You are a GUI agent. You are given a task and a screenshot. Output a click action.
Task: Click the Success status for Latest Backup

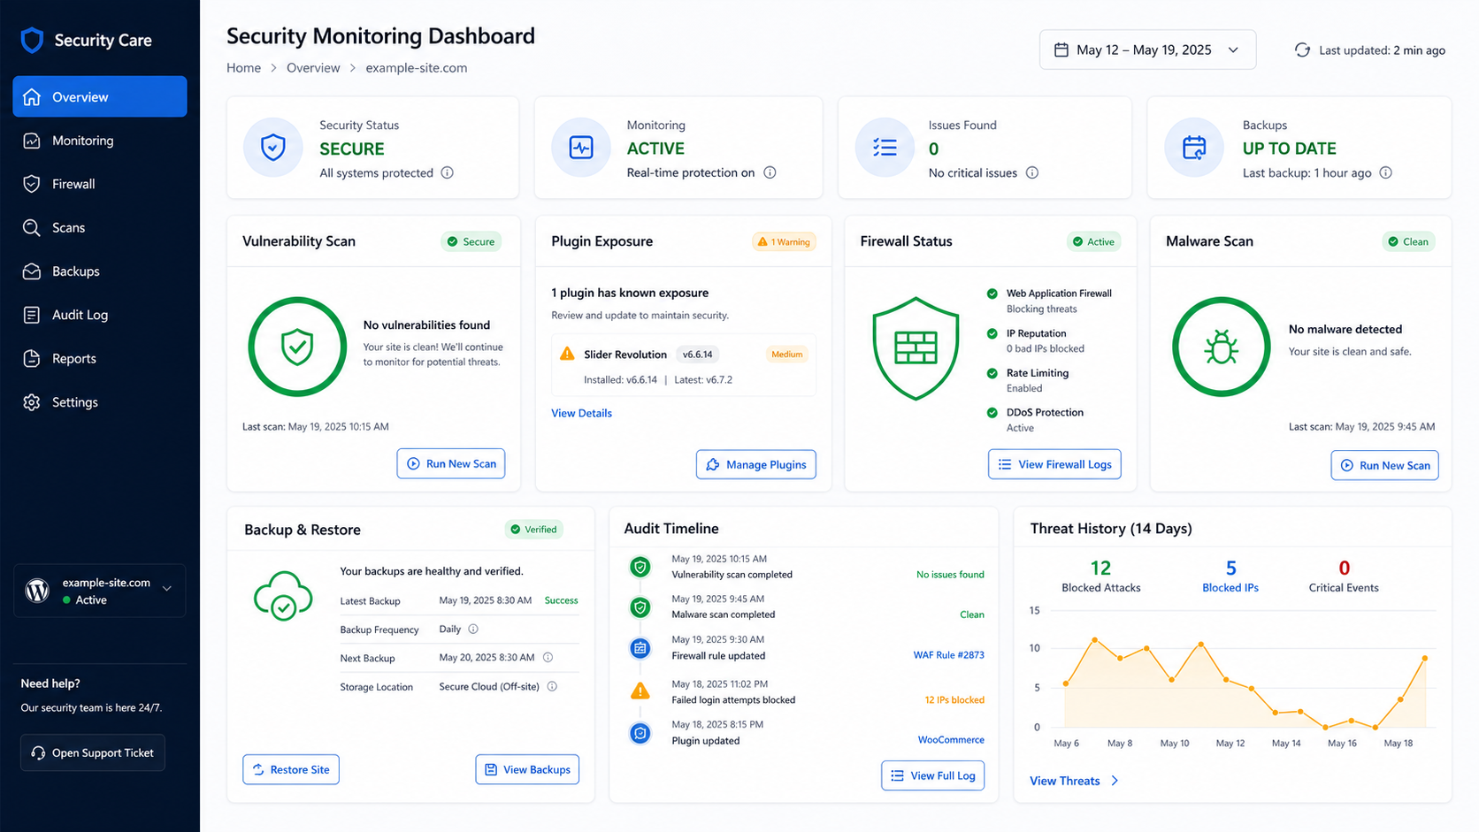coord(561,600)
